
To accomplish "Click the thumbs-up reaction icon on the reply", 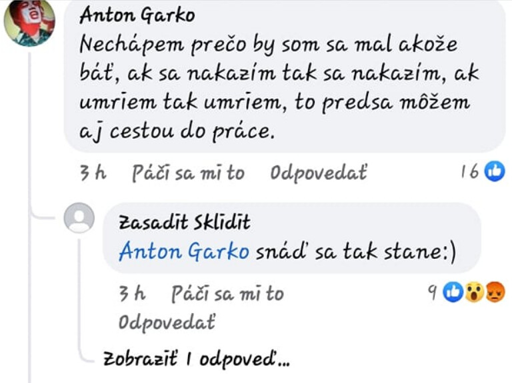I will (x=453, y=292).
